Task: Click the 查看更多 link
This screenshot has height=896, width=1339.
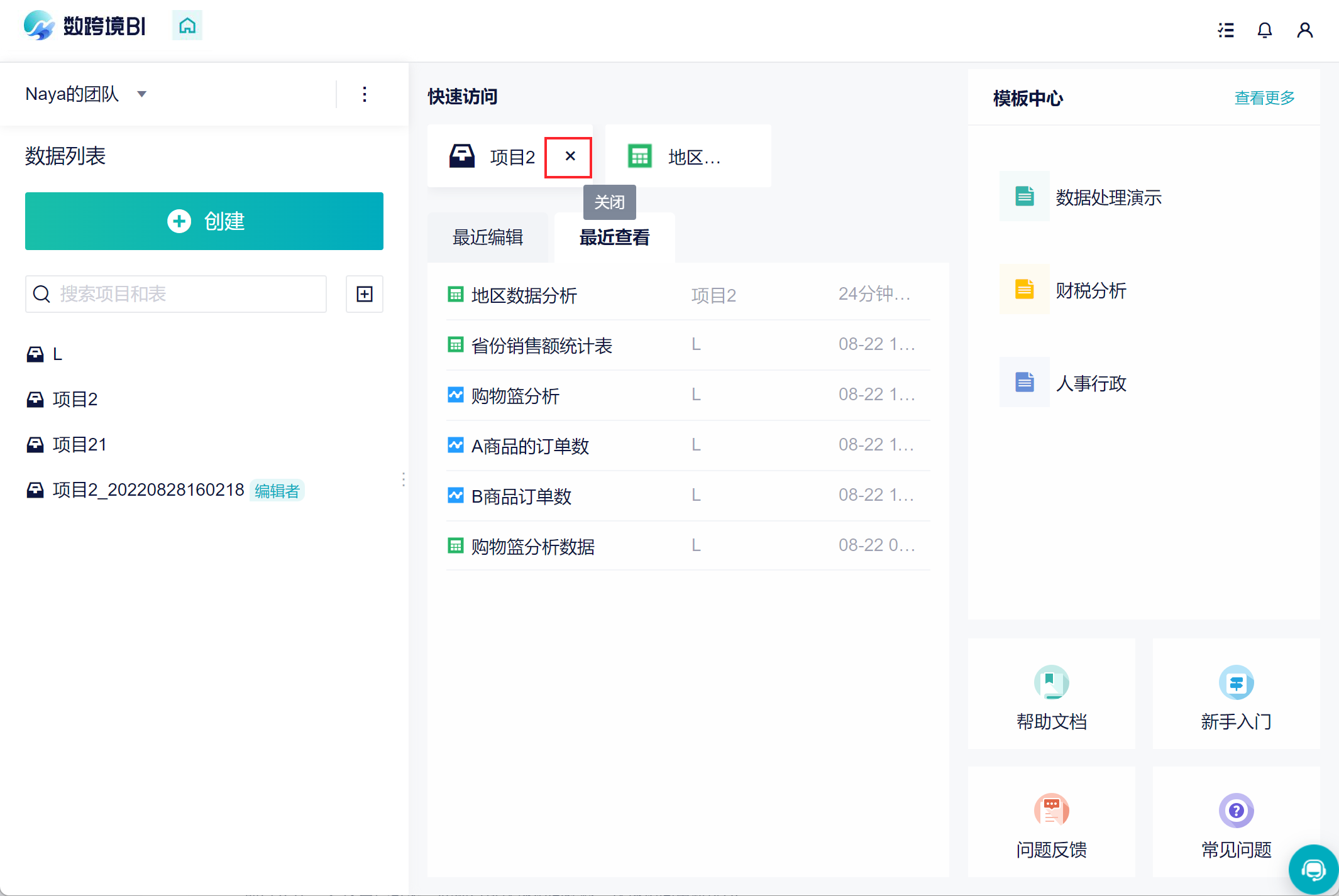Action: (1264, 98)
